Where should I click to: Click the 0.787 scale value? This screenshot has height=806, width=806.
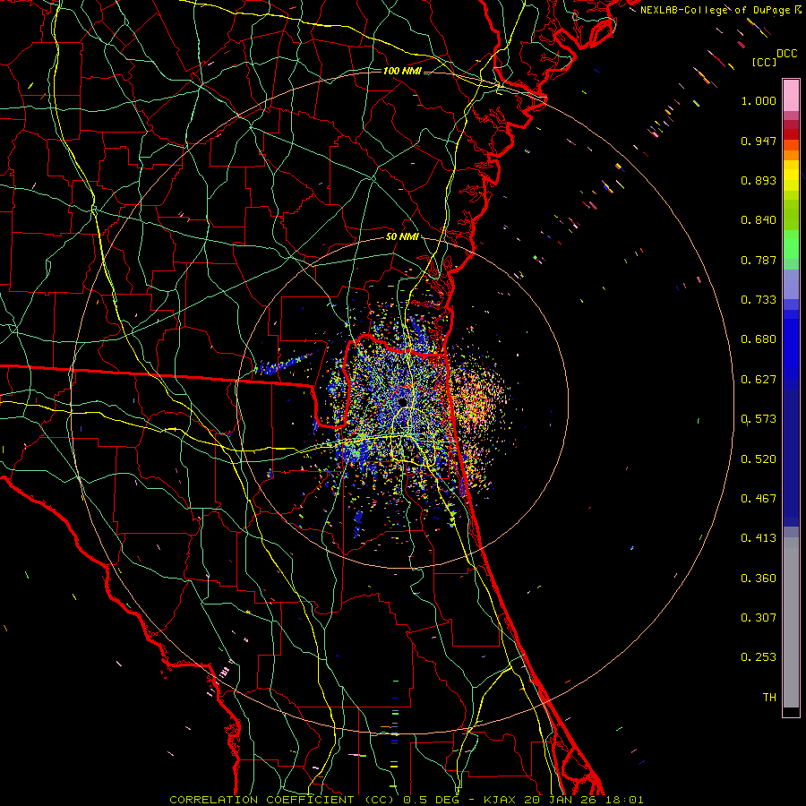pos(759,260)
